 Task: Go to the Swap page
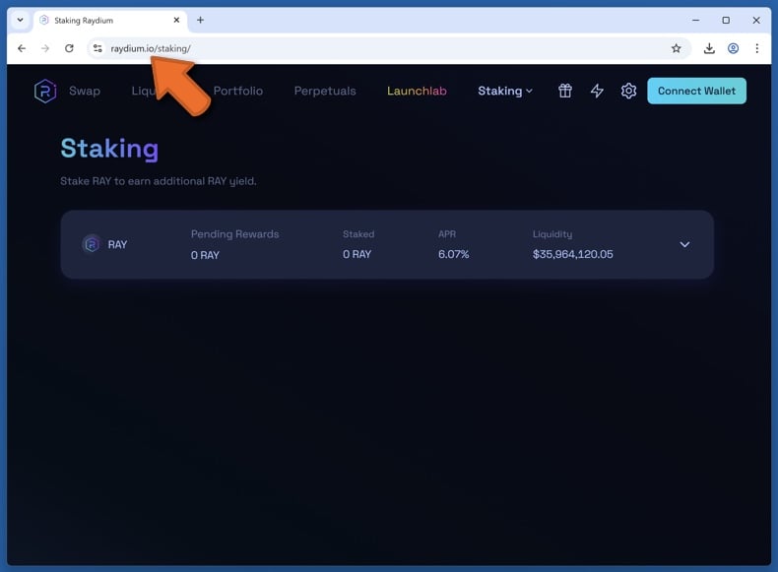click(x=85, y=91)
